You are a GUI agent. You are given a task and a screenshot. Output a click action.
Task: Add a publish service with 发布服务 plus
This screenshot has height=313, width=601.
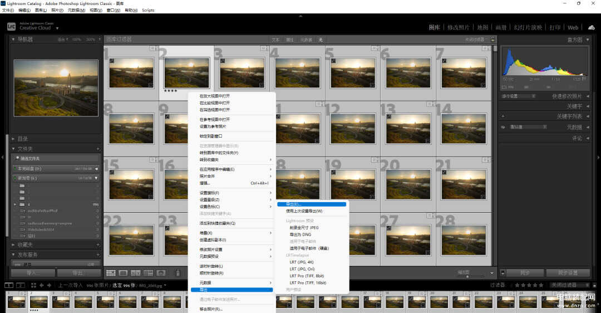(x=98, y=255)
